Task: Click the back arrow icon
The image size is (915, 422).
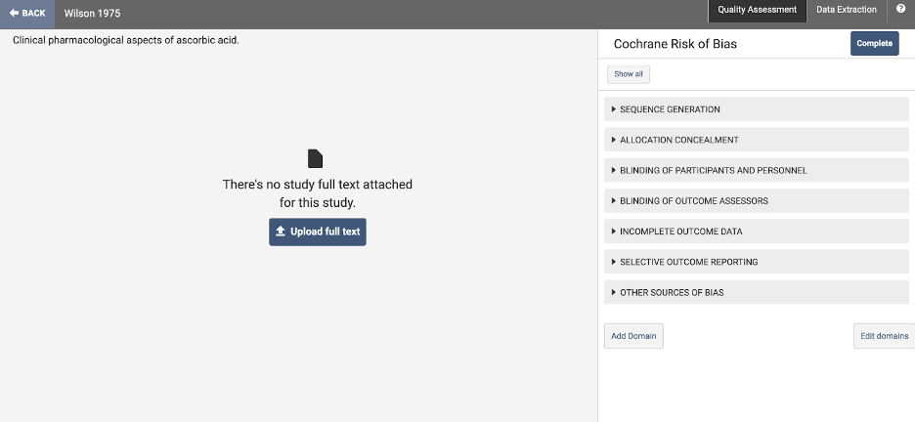Action: tap(15, 14)
